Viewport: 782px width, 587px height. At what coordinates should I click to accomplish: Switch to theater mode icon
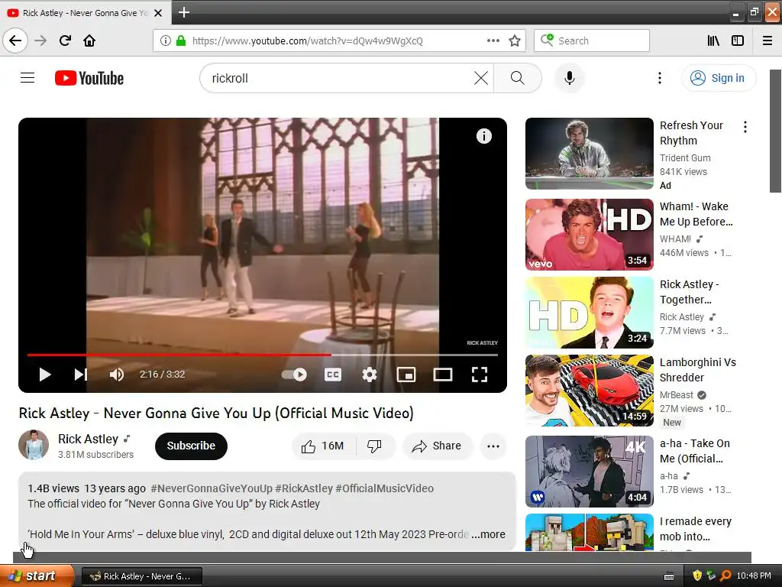coord(443,375)
